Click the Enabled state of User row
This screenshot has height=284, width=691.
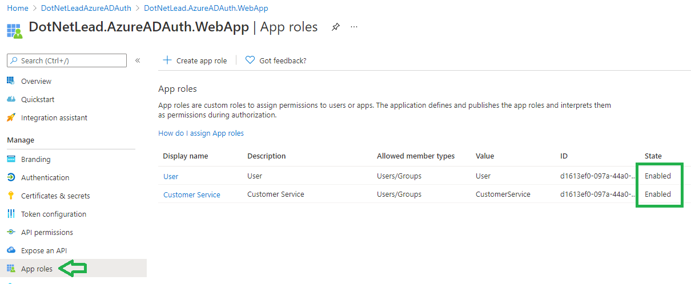(x=658, y=176)
